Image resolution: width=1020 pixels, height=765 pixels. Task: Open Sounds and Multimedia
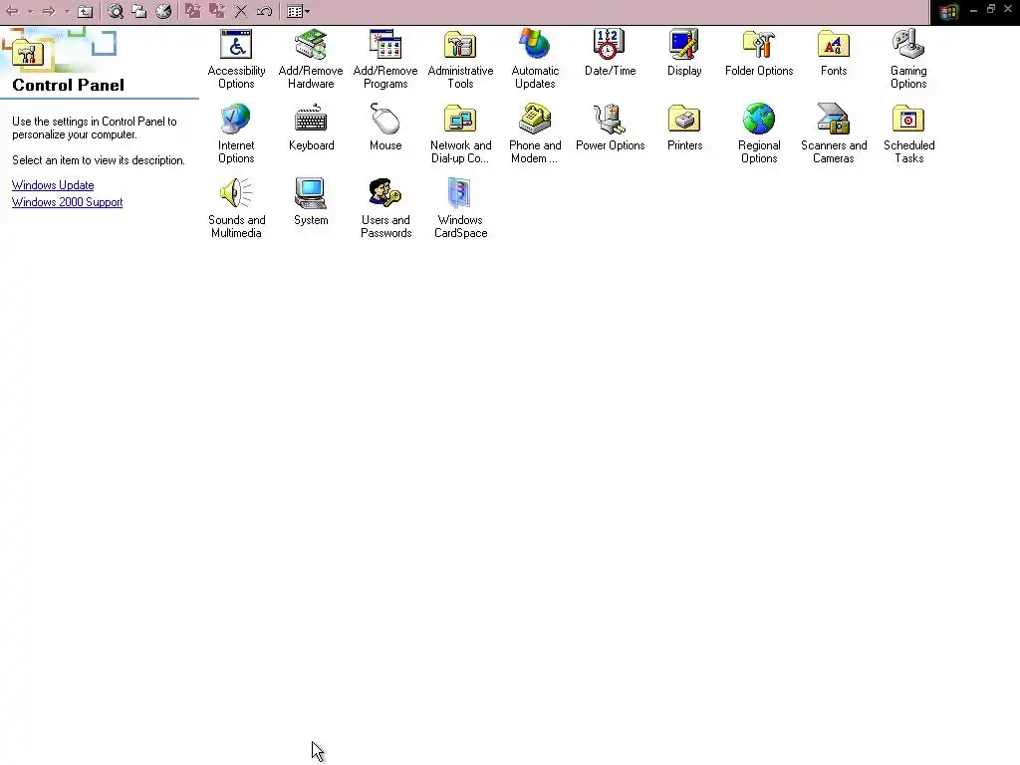coord(236,208)
